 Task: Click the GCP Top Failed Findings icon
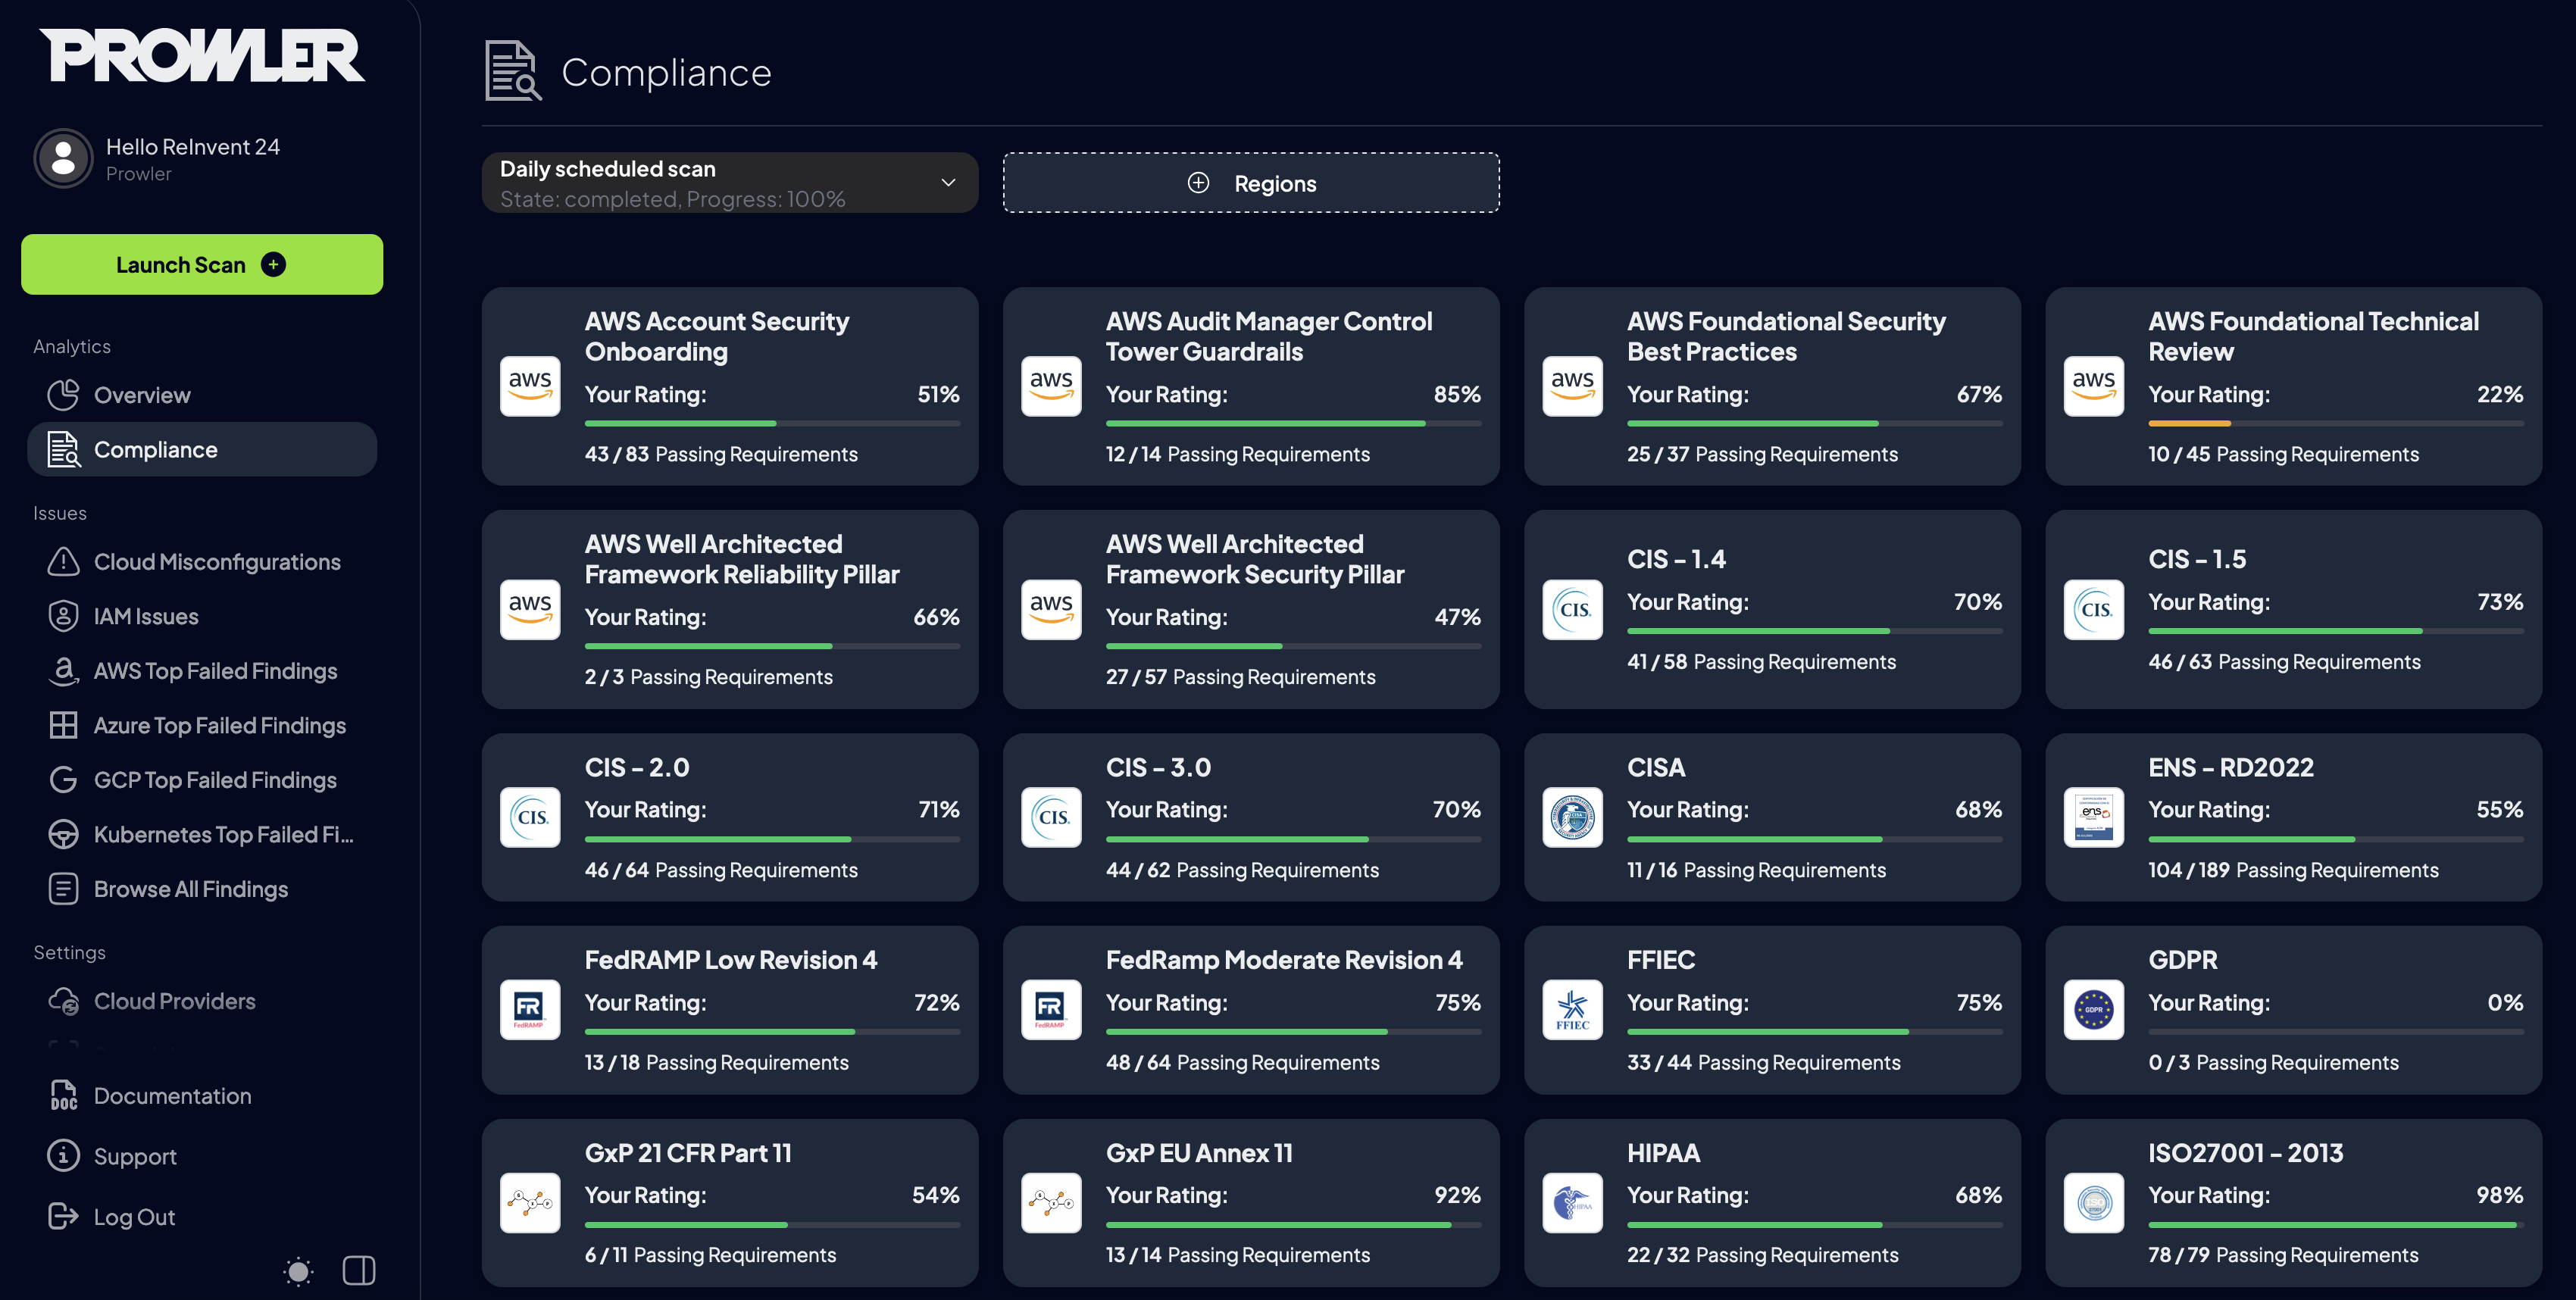[x=63, y=780]
